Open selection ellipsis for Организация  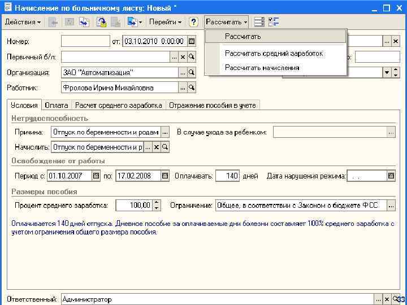pos(183,73)
